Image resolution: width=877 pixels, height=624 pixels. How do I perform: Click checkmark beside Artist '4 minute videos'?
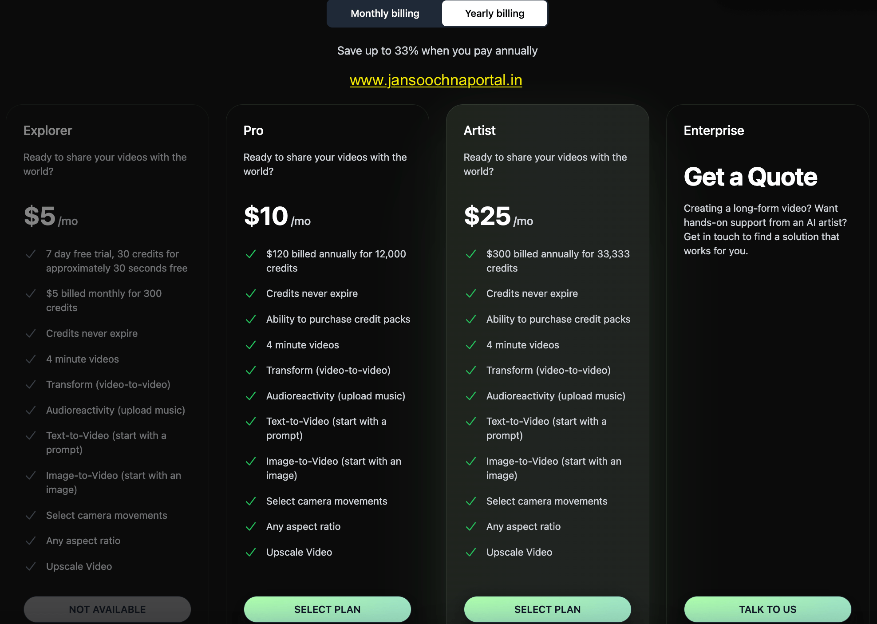(471, 345)
